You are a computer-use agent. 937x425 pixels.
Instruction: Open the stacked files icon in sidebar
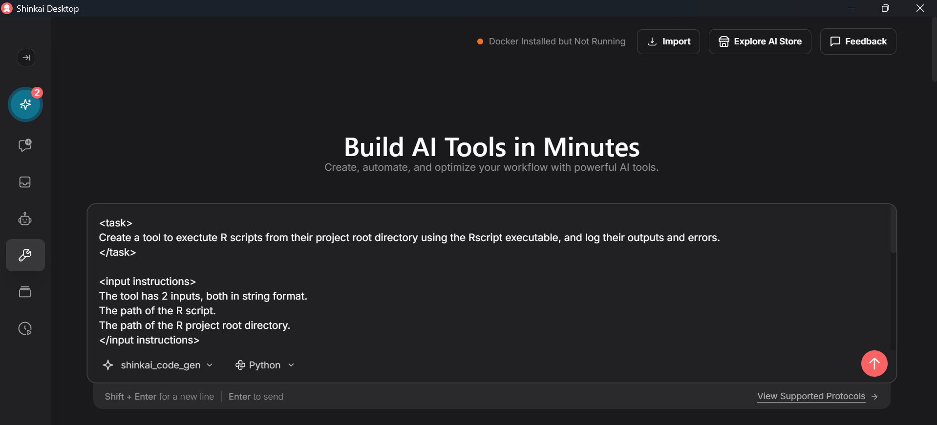tap(25, 292)
